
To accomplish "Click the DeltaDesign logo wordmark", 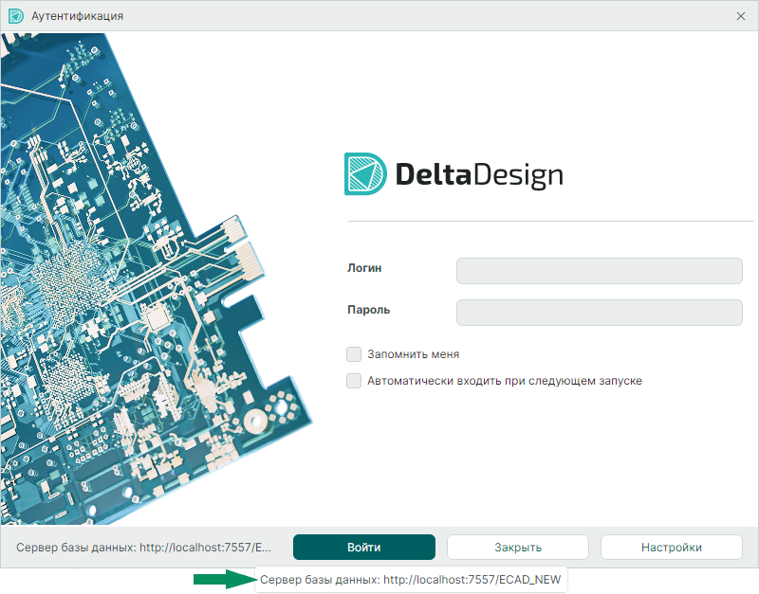I will pos(478,175).
